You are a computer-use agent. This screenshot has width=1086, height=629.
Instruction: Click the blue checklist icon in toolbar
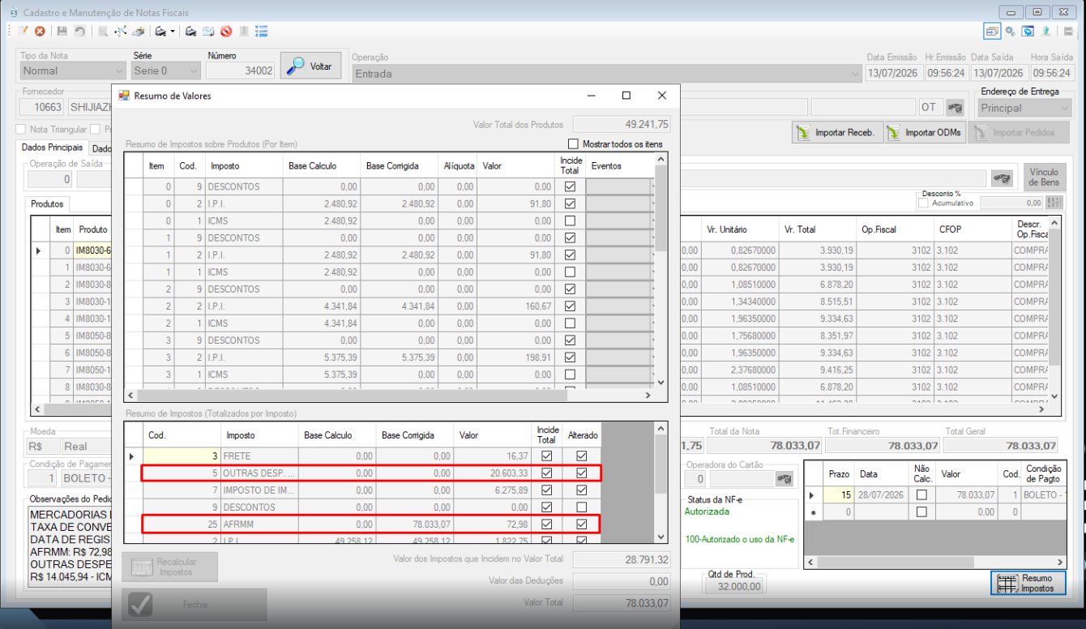(262, 32)
